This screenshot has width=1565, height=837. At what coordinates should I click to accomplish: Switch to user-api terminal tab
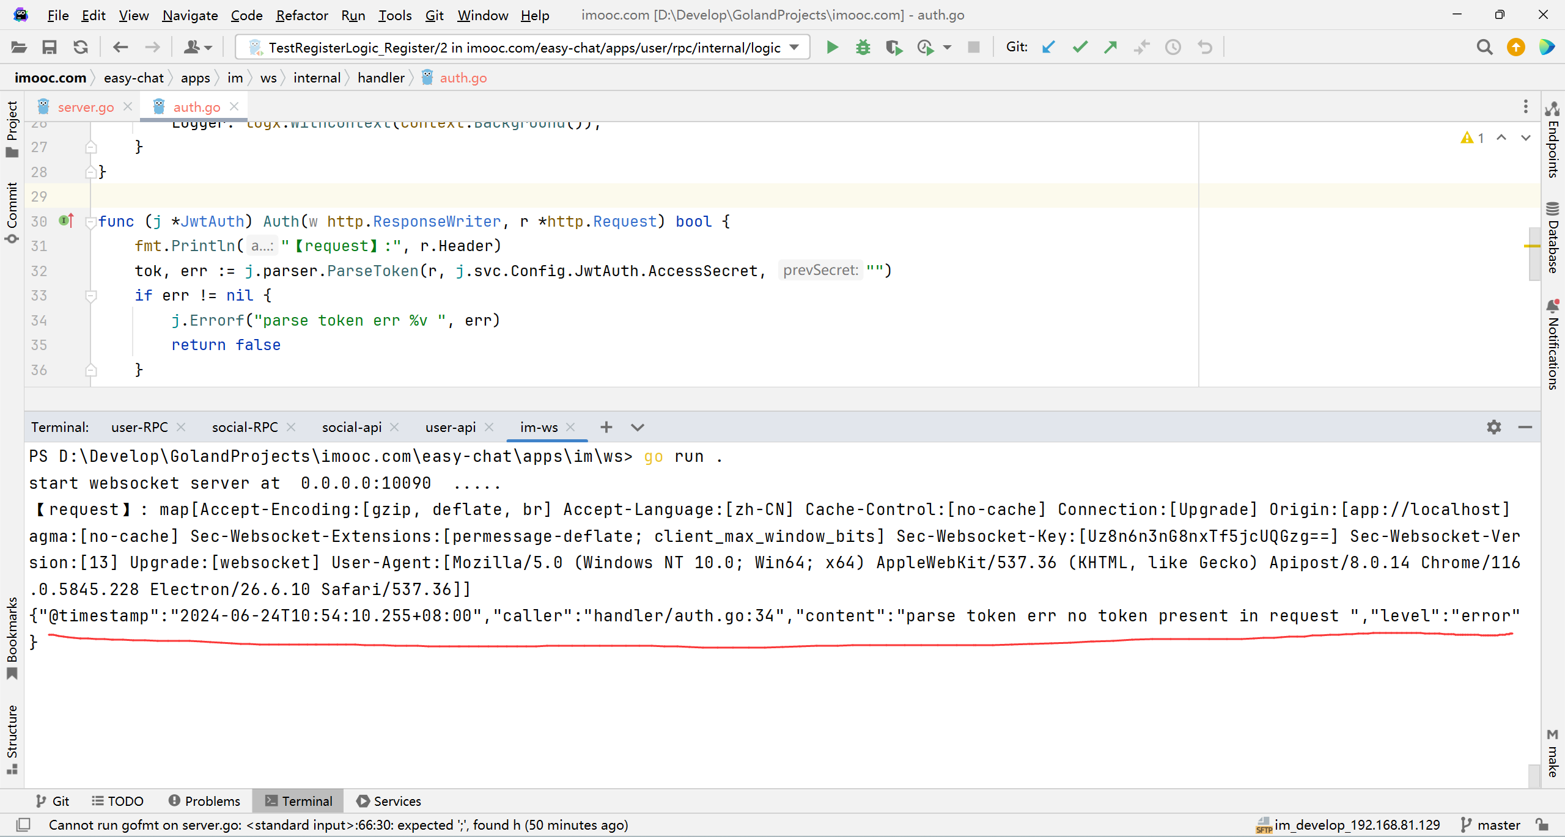451,427
